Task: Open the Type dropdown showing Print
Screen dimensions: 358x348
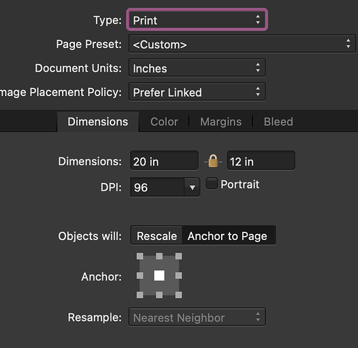Action: point(197,20)
